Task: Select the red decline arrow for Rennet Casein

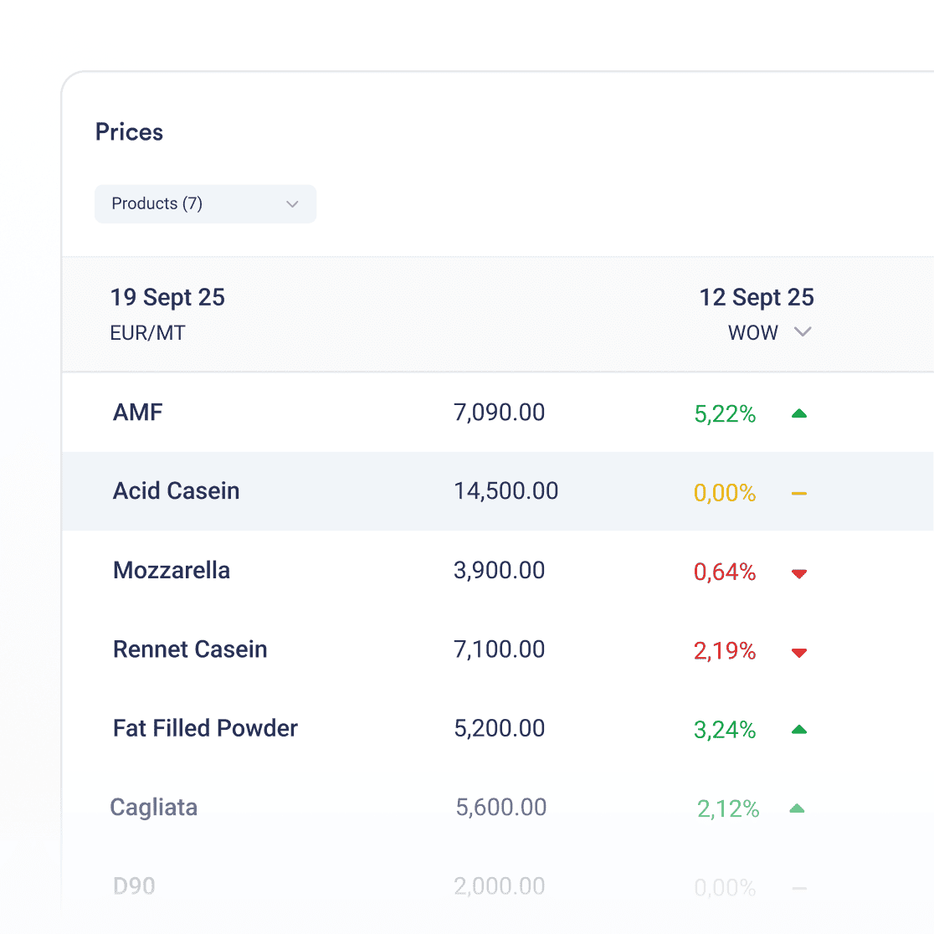Action: coord(799,653)
